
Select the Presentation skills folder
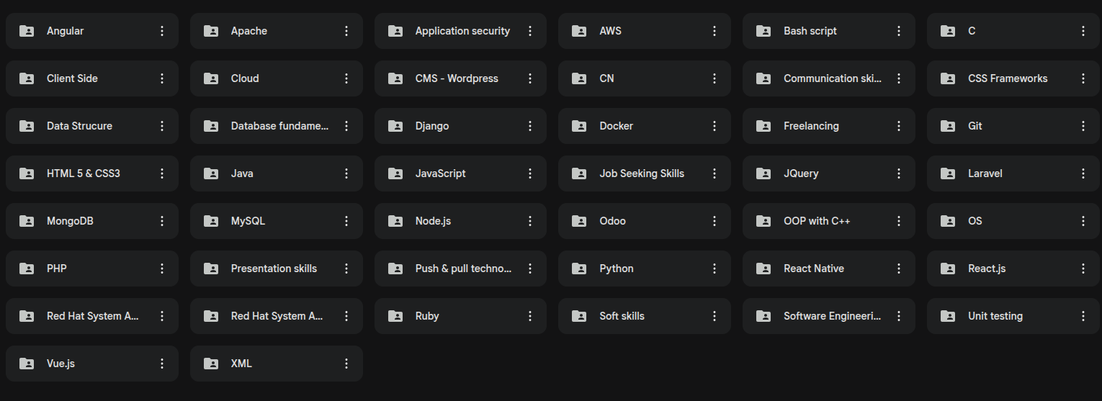pos(277,269)
